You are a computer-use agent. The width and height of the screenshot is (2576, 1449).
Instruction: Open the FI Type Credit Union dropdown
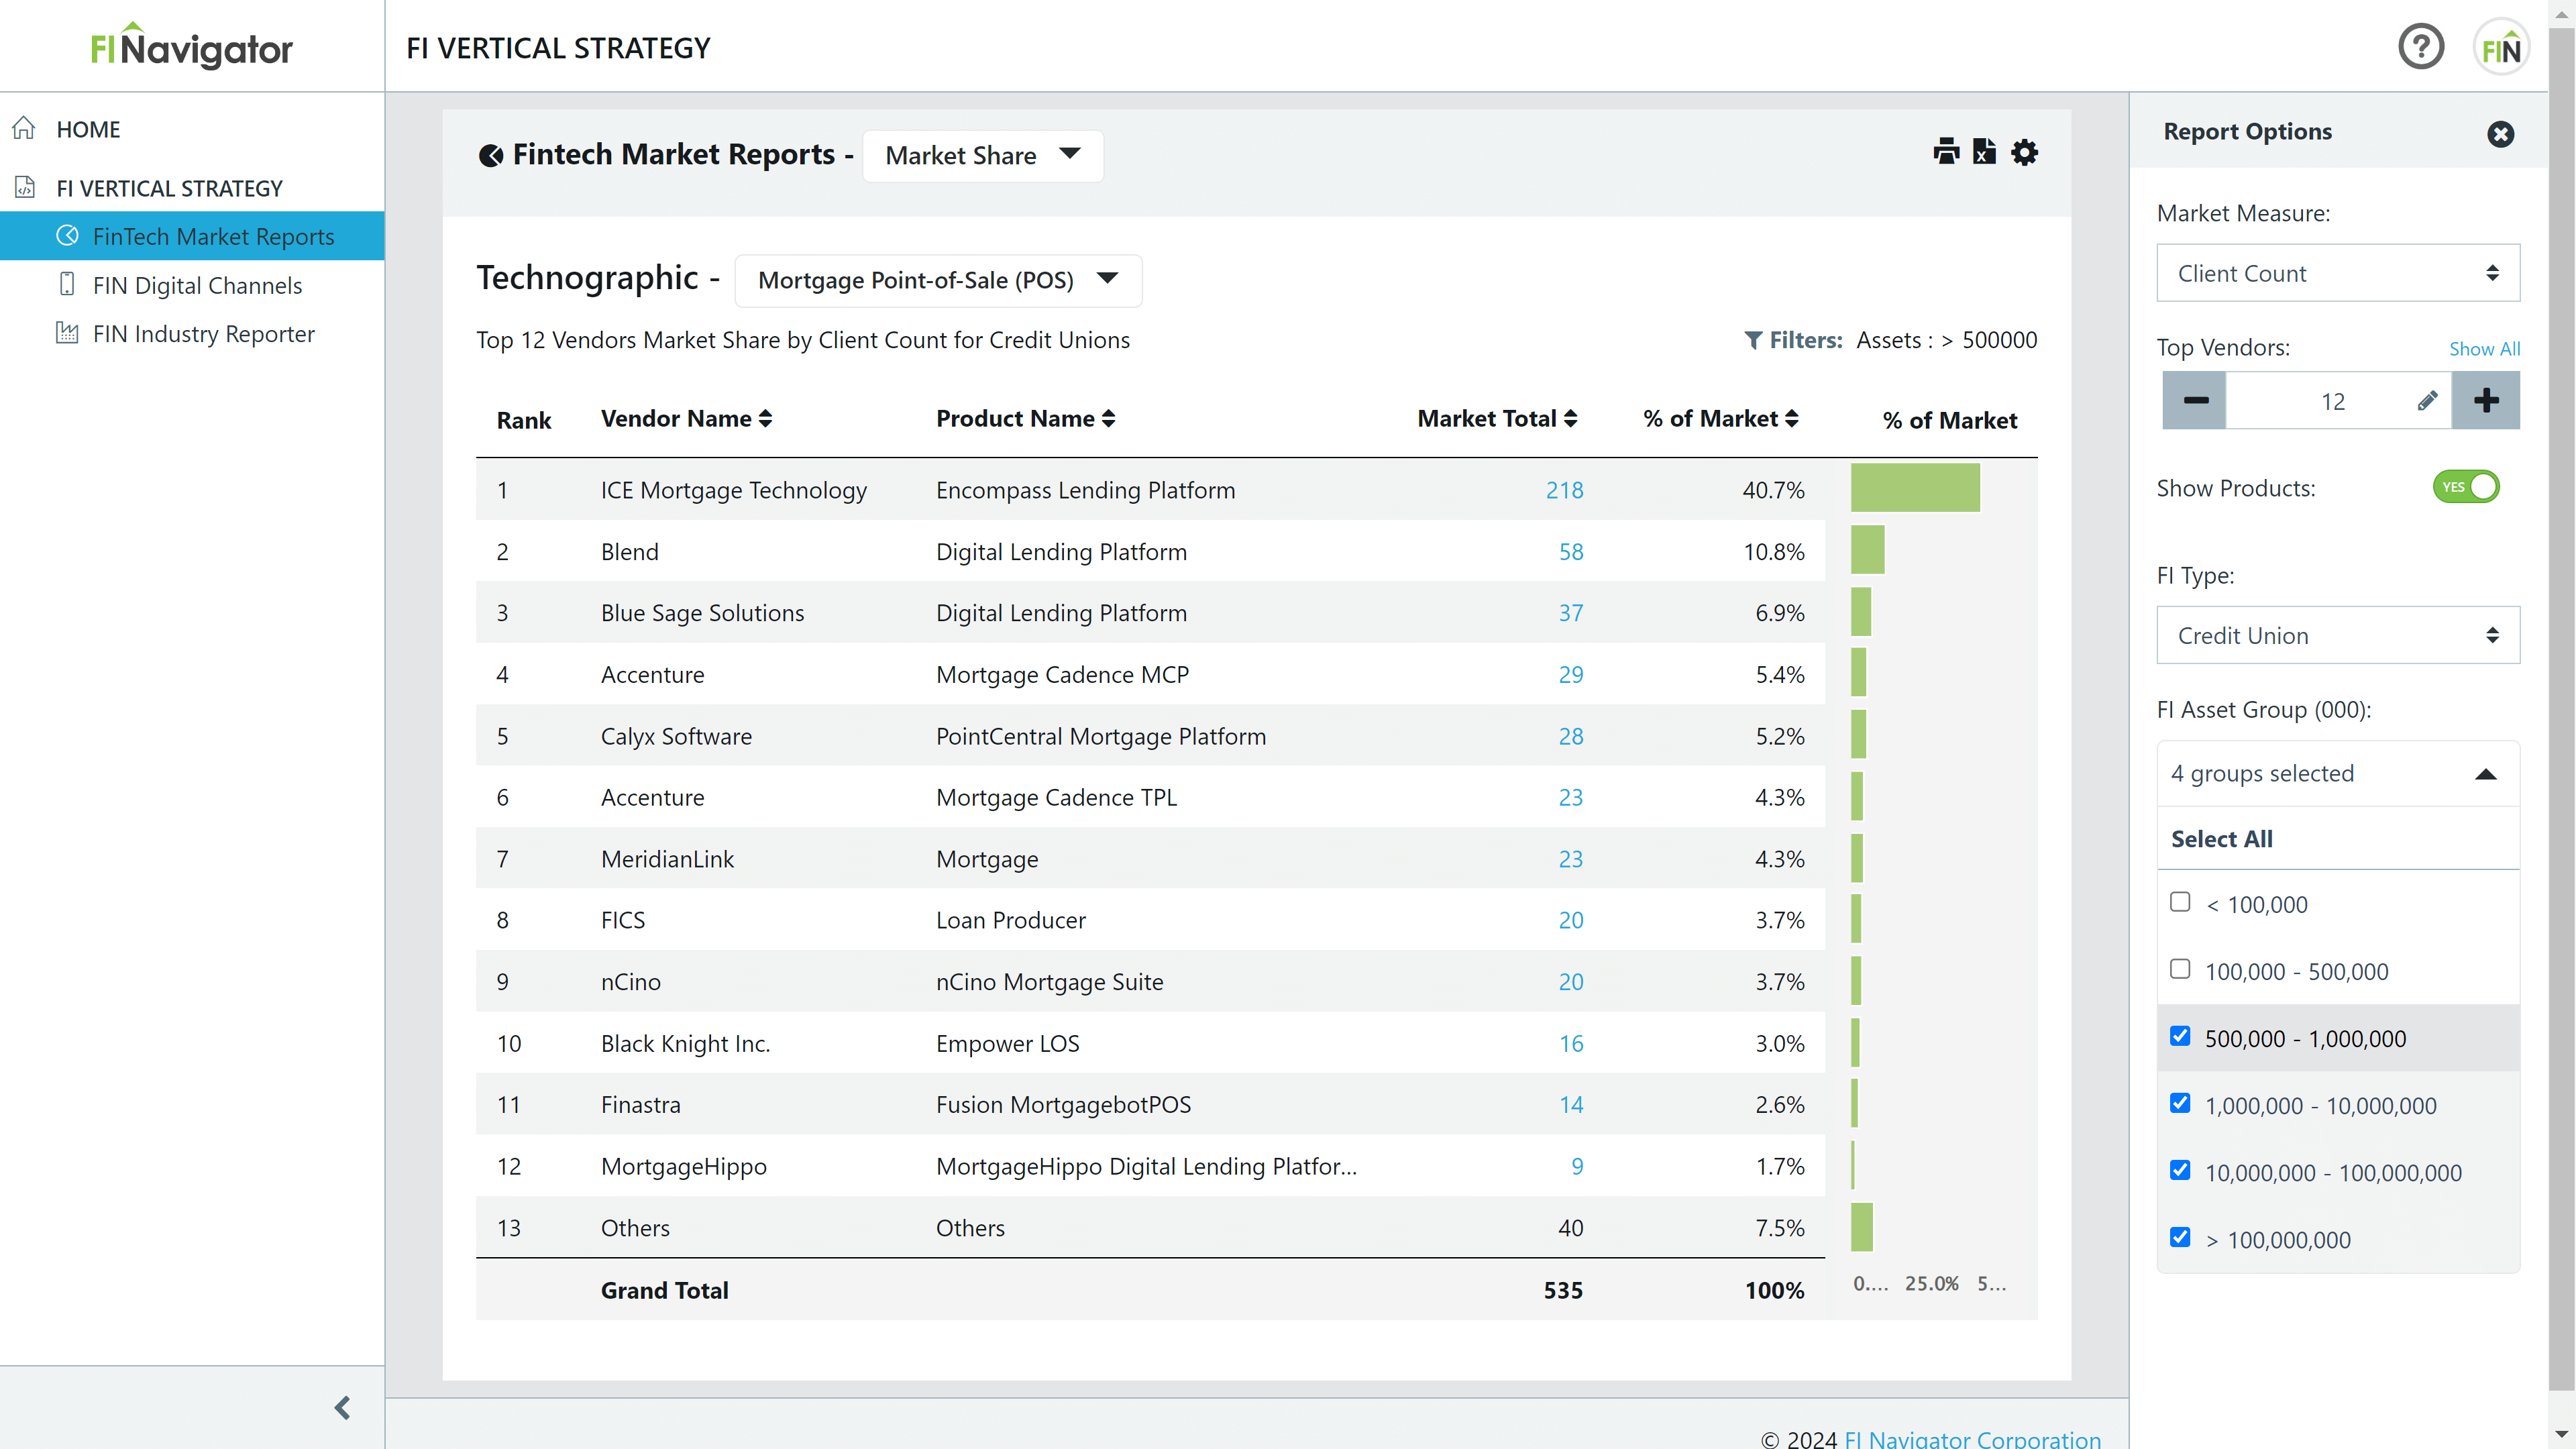[2338, 635]
